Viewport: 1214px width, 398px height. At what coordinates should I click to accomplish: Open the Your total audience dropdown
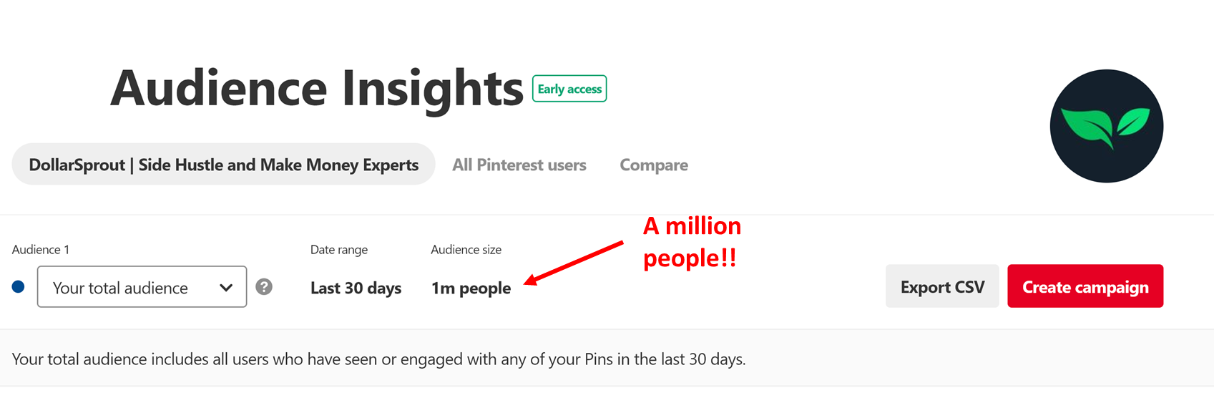click(x=142, y=287)
